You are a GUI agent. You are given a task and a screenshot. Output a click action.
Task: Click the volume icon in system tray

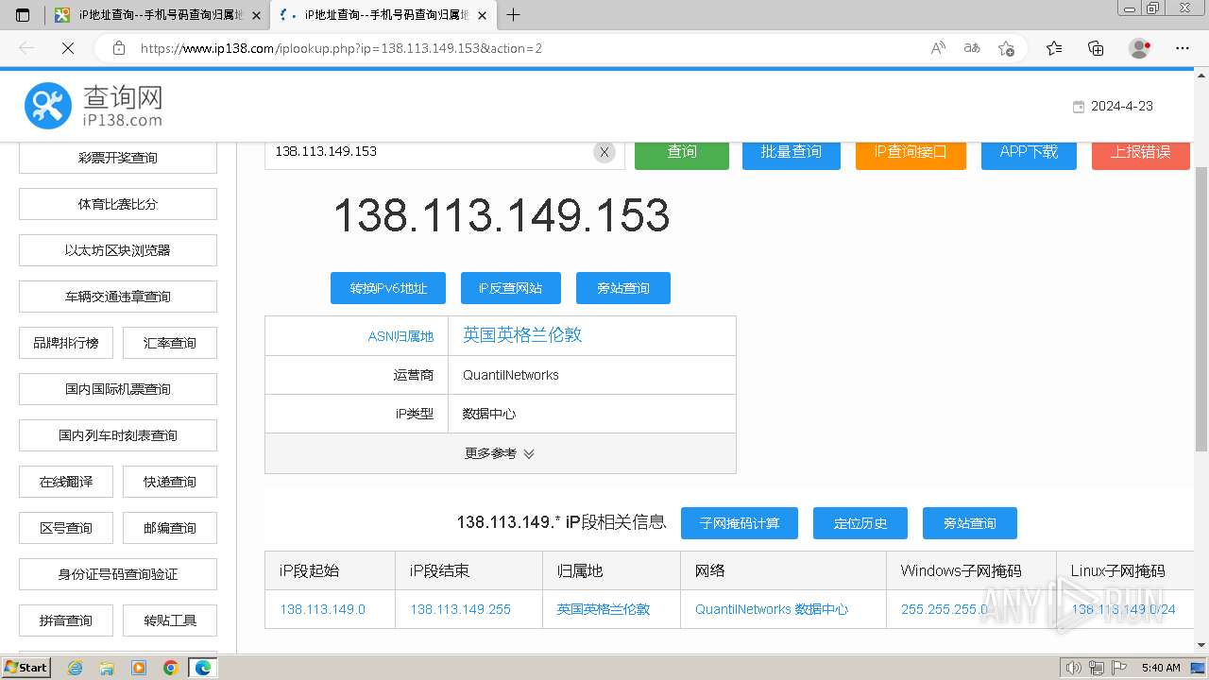pyautogui.click(x=1075, y=668)
